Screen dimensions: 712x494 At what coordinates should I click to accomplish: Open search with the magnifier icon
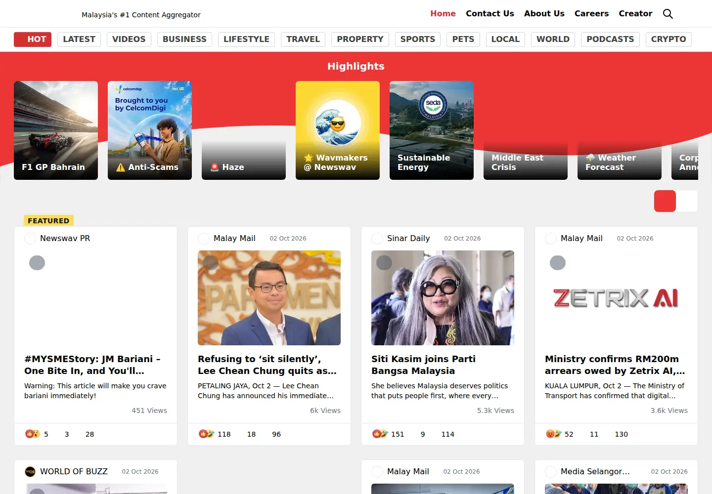point(668,14)
